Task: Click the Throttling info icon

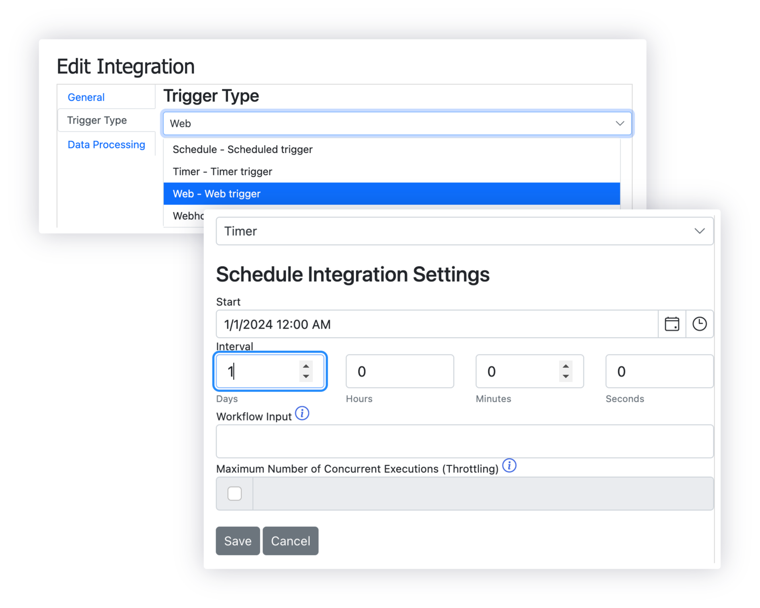Action: pos(509,465)
